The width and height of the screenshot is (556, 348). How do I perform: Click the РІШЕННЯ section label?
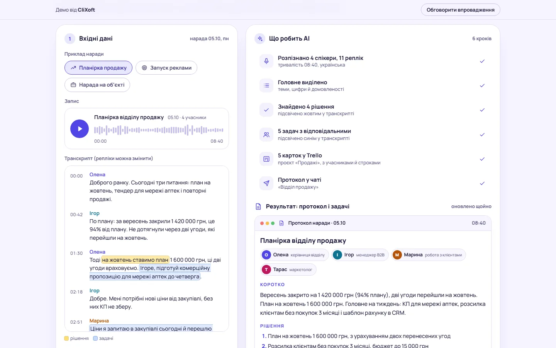coord(272,326)
